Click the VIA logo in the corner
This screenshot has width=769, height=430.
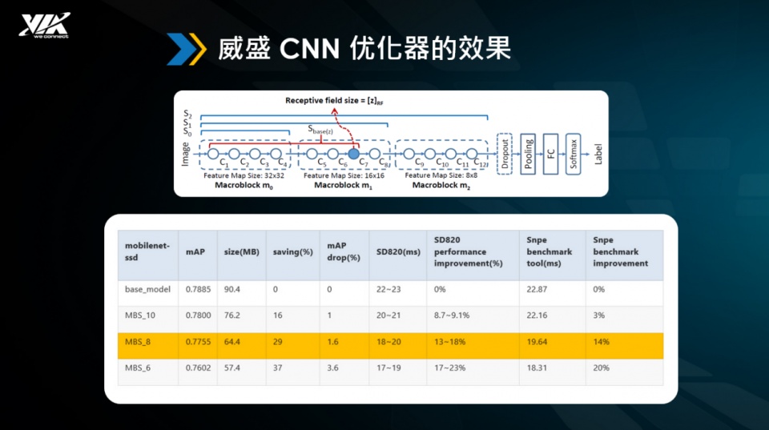(x=45, y=25)
